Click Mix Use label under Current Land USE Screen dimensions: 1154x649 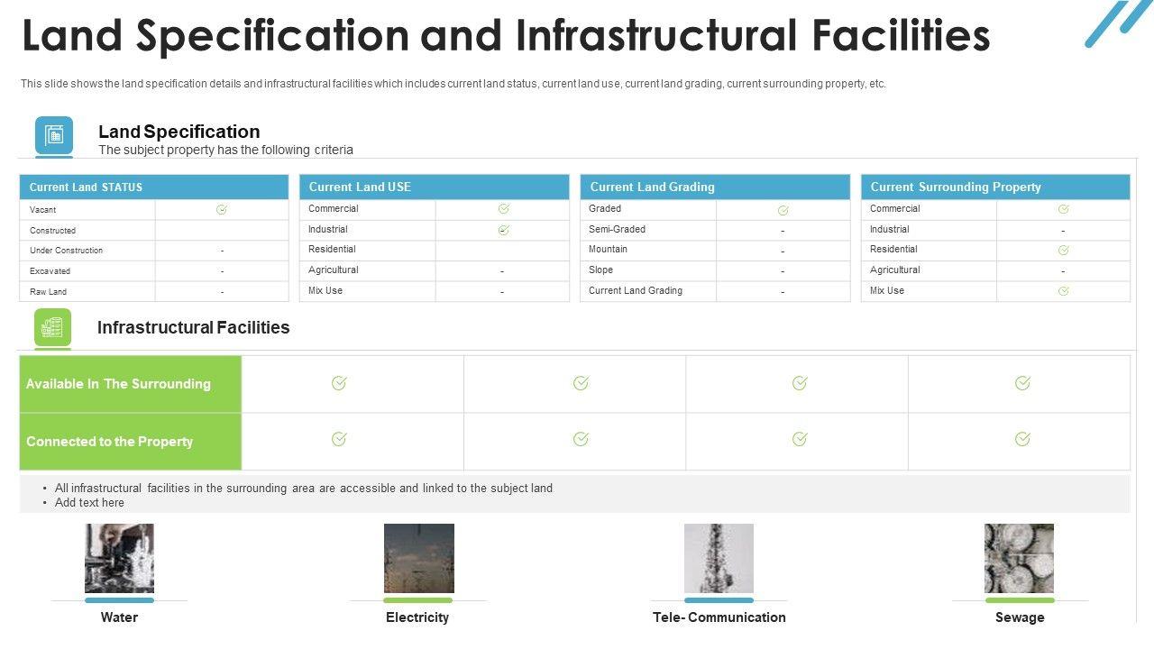pos(325,291)
